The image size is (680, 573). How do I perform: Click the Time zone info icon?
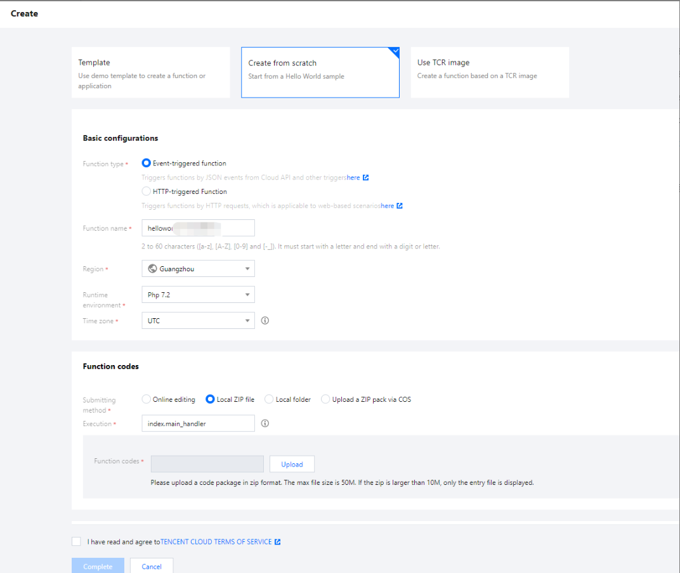[265, 321]
